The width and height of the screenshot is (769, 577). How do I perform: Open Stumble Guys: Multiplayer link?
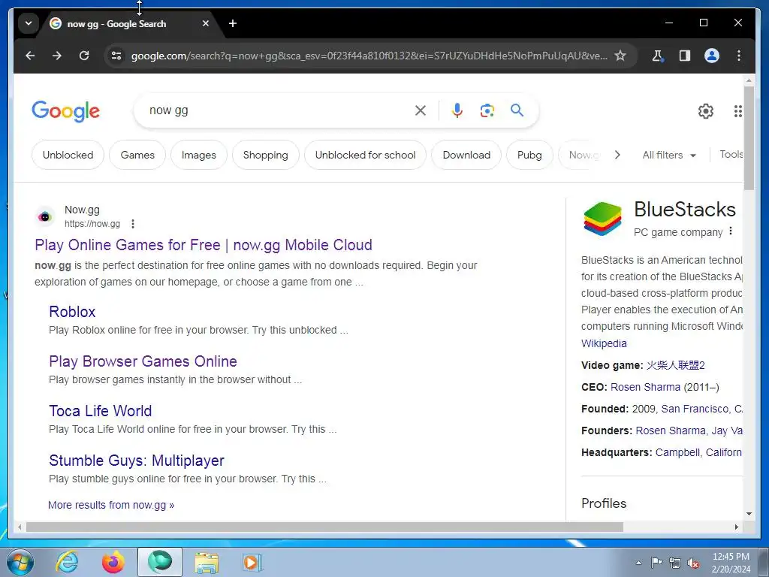pyautogui.click(x=137, y=461)
